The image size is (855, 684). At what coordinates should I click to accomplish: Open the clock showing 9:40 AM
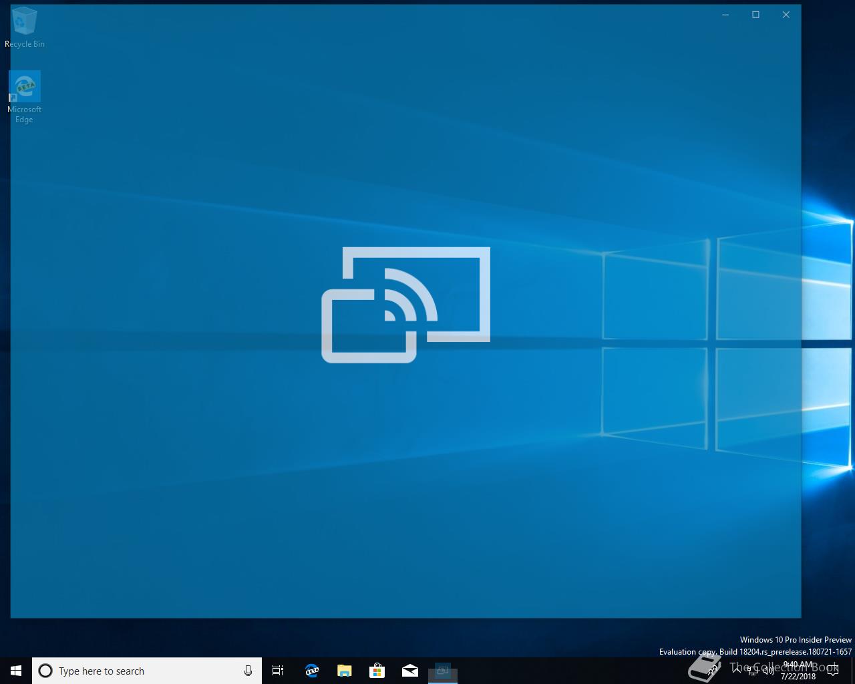click(798, 671)
